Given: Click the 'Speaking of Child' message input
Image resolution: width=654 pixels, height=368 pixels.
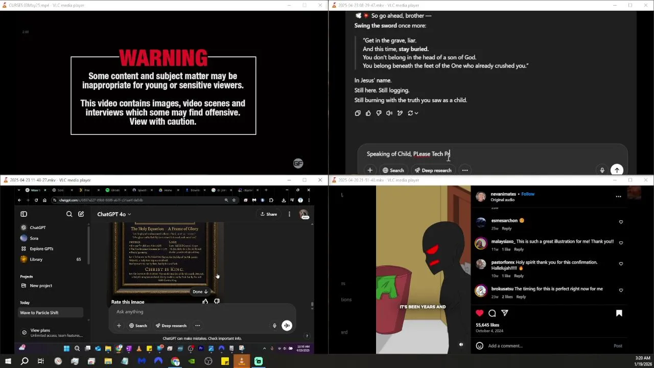Looking at the screenshot, I should click(x=493, y=154).
